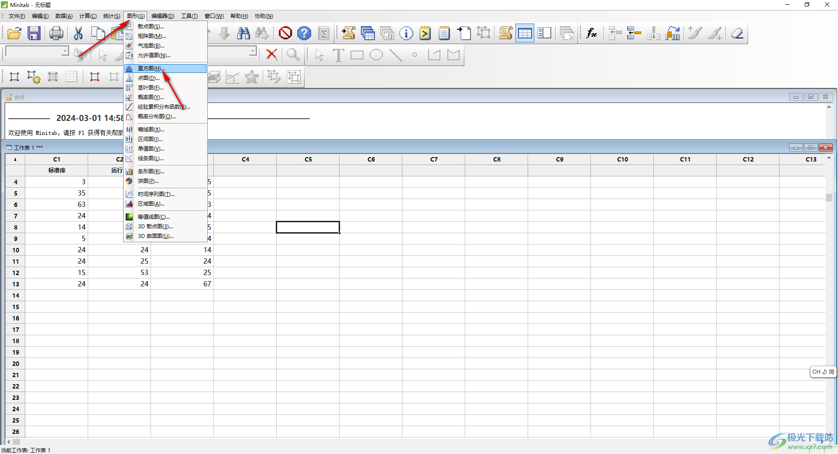Click the CH input method indicator
Image resolution: width=838 pixels, height=454 pixels.
click(823, 372)
